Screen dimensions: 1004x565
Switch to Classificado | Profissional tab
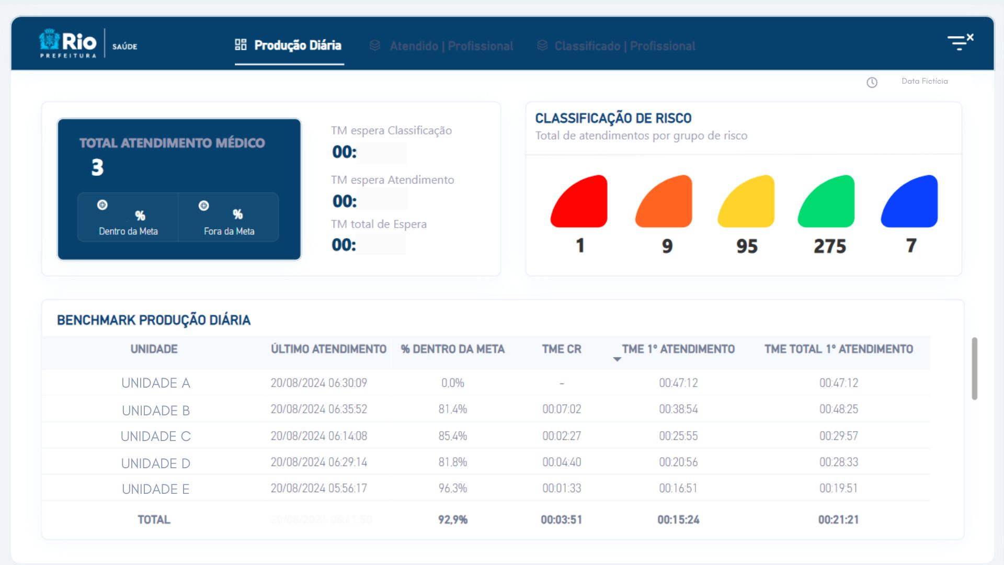point(624,46)
